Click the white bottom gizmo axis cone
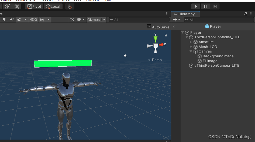The width and height of the screenshot is (255, 142). pos(156,51)
